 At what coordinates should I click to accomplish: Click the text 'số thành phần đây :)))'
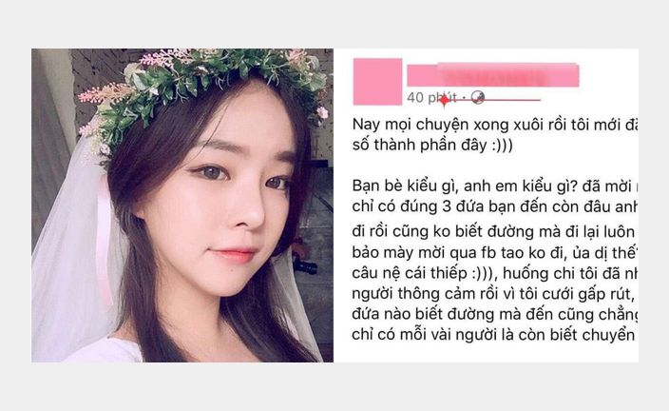[x=432, y=146]
